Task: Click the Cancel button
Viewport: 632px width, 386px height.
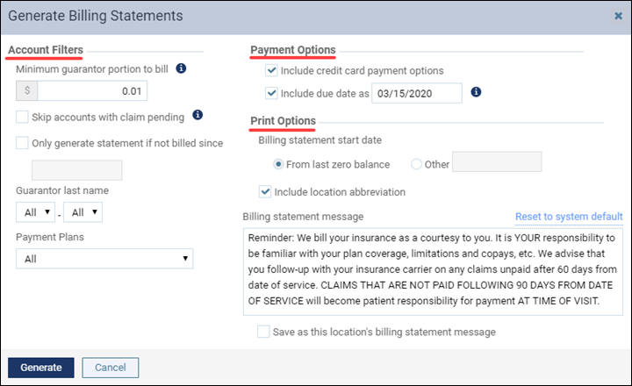Action: 111,368
